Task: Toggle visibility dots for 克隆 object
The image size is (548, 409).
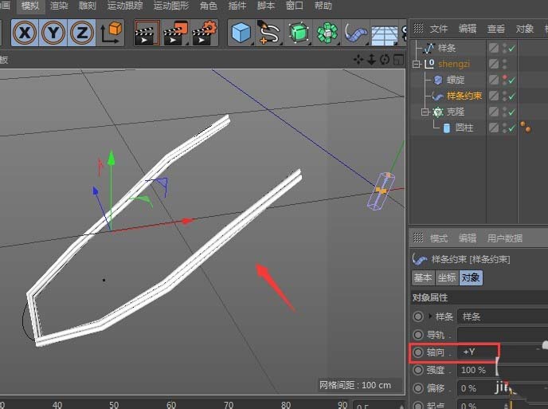Action: (503, 112)
